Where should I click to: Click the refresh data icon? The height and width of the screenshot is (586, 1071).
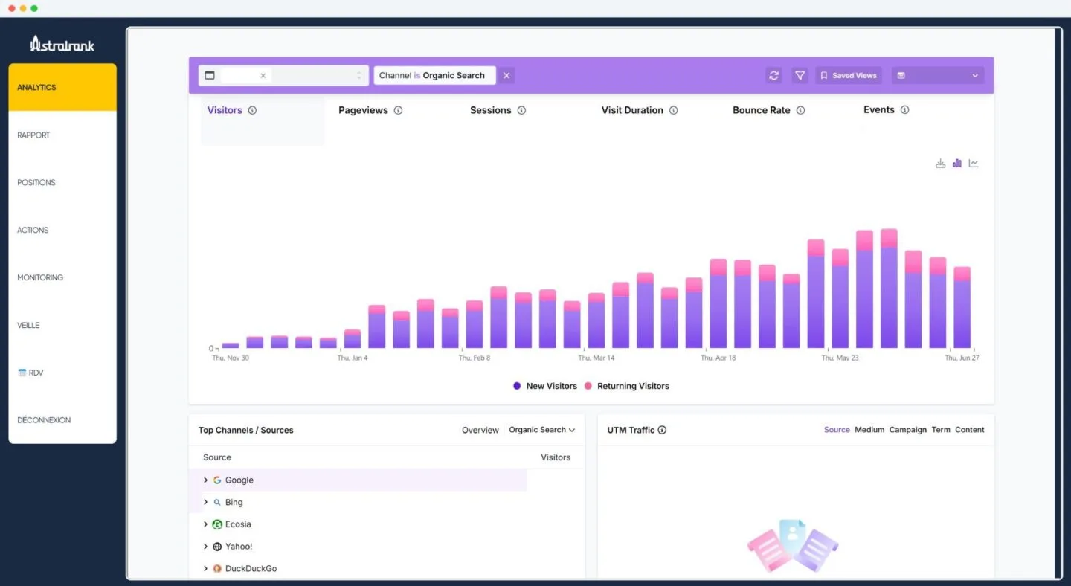tap(774, 75)
